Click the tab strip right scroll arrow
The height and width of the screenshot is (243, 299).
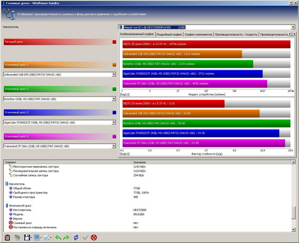(295, 34)
